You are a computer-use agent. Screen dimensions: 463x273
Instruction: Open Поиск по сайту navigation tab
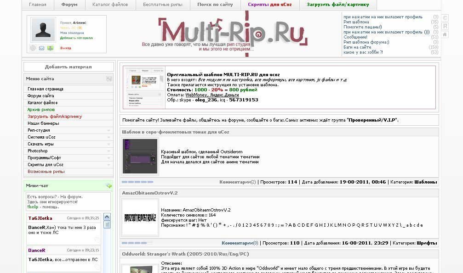[215, 5]
